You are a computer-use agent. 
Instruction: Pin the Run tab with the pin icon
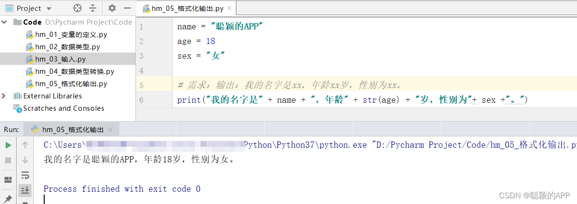(x=8, y=198)
